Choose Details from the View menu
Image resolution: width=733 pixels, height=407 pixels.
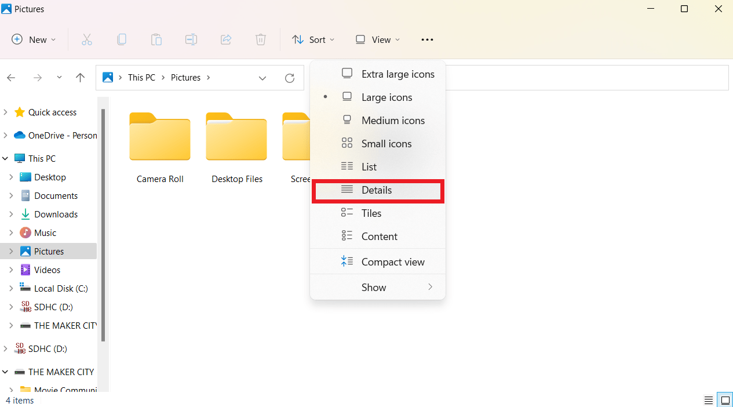[377, 190]
